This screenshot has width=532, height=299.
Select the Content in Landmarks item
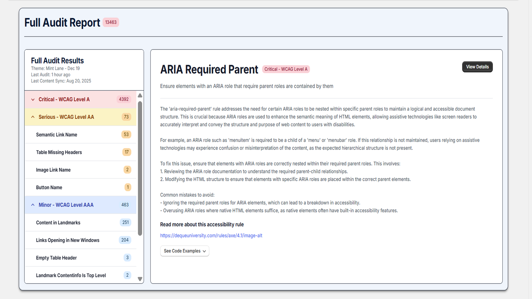coord(58,223)
